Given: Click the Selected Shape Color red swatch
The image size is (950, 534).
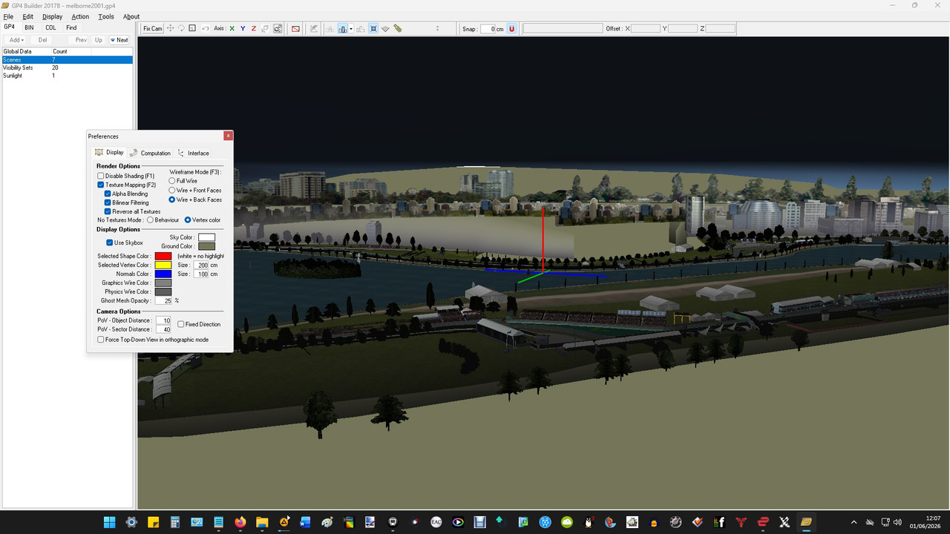Looking at the screenshot, I should [163, 256].
